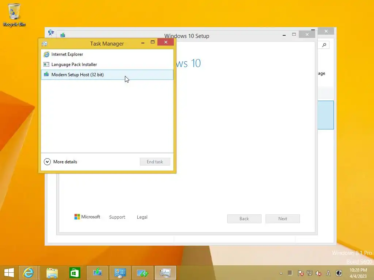Click the network tray icon
Viewport: 374px width, 280px height.
coord(310,273)
